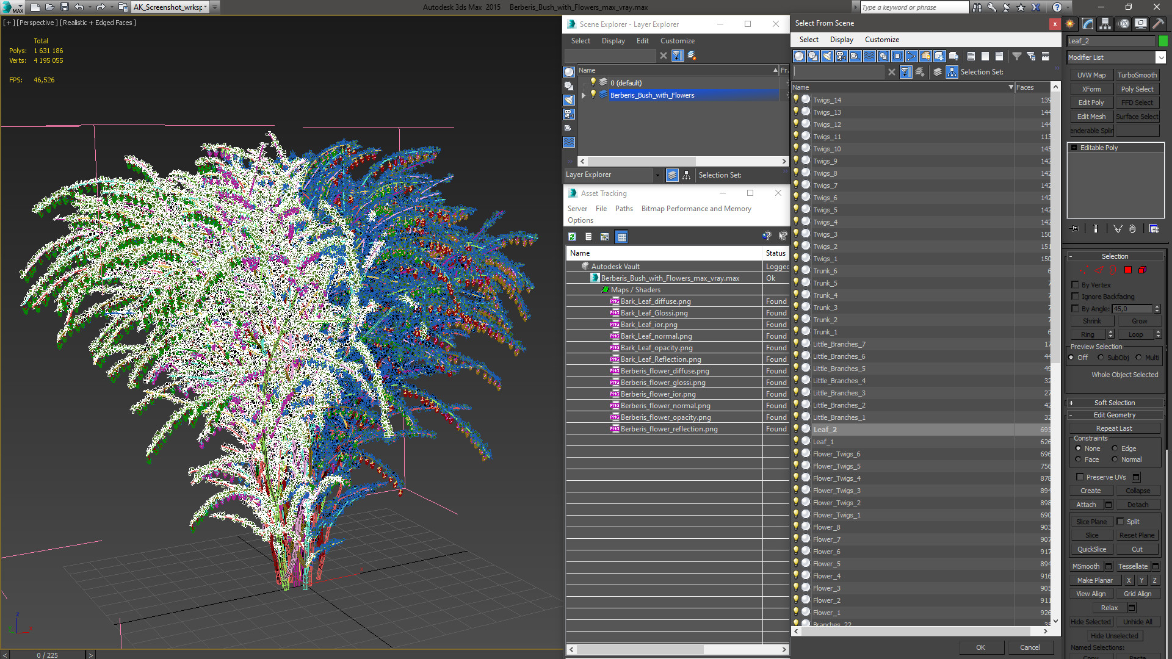Click OK in Select From Scene dialog
Image resolution: width=1172 pixels, height=659 pixels.
coord(980,647)
